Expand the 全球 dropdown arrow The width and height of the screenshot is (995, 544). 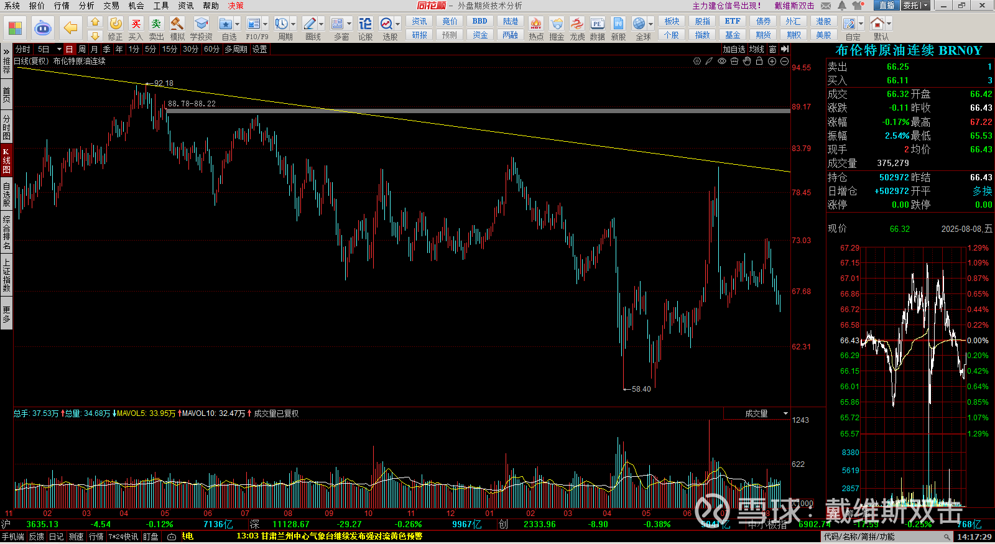(x=651, y=24)
